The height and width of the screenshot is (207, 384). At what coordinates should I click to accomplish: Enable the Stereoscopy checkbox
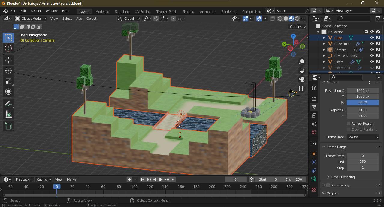[x=328, y=185]
